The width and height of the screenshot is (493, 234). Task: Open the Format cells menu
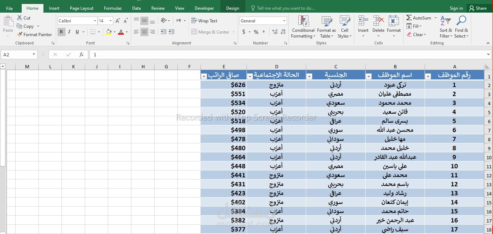[393, 27]
